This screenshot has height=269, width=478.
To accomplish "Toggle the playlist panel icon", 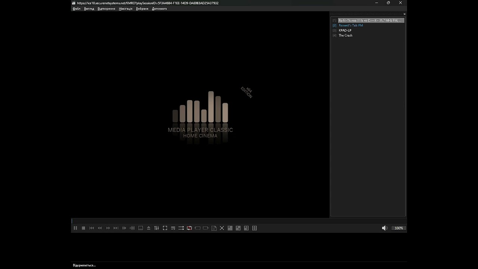I will click(x=173, y=228).
